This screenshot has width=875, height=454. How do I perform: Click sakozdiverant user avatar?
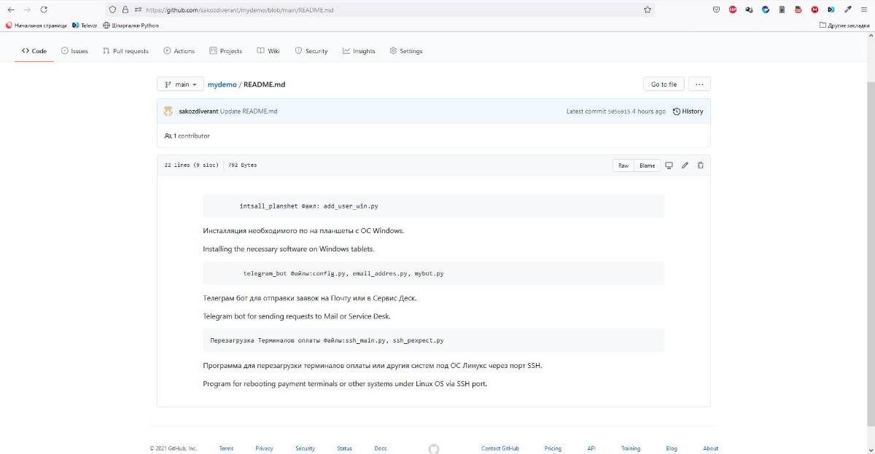click(x=168, y=111)
